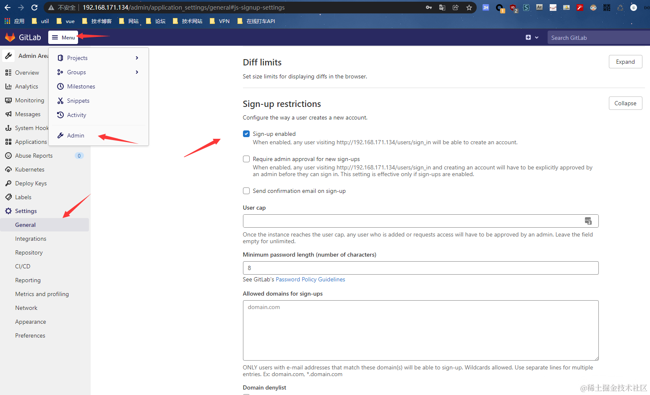Image resolution: width=650 pixels, height=395 pixels.
Task: Click the Projects menu icon
Action: click(60, 58)
